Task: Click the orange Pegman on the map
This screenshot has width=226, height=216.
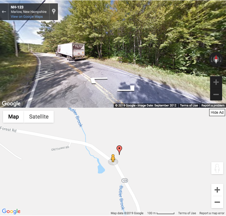Action: 113,158
